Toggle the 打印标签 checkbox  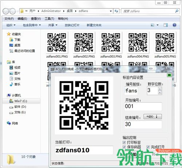pyautogui.click(x=124, y=142)
